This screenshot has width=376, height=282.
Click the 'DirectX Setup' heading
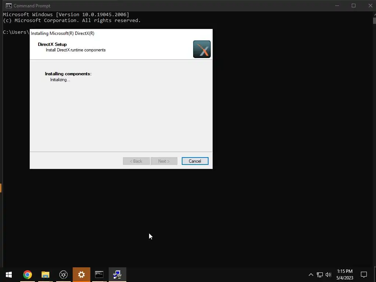pos(52,44)
